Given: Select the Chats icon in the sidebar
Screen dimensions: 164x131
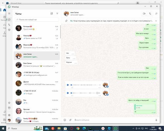Looking at the screenshot, I should pos(9,20).
